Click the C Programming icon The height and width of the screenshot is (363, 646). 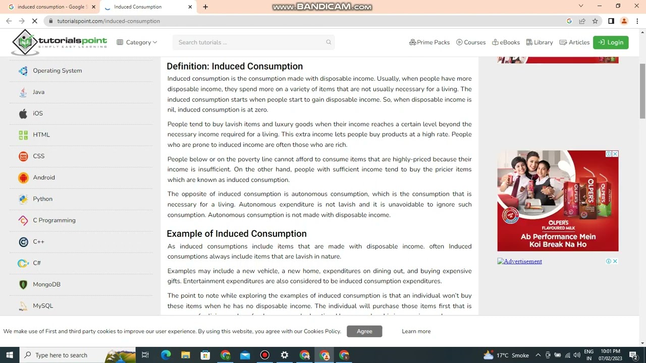[x=23, y=220]
